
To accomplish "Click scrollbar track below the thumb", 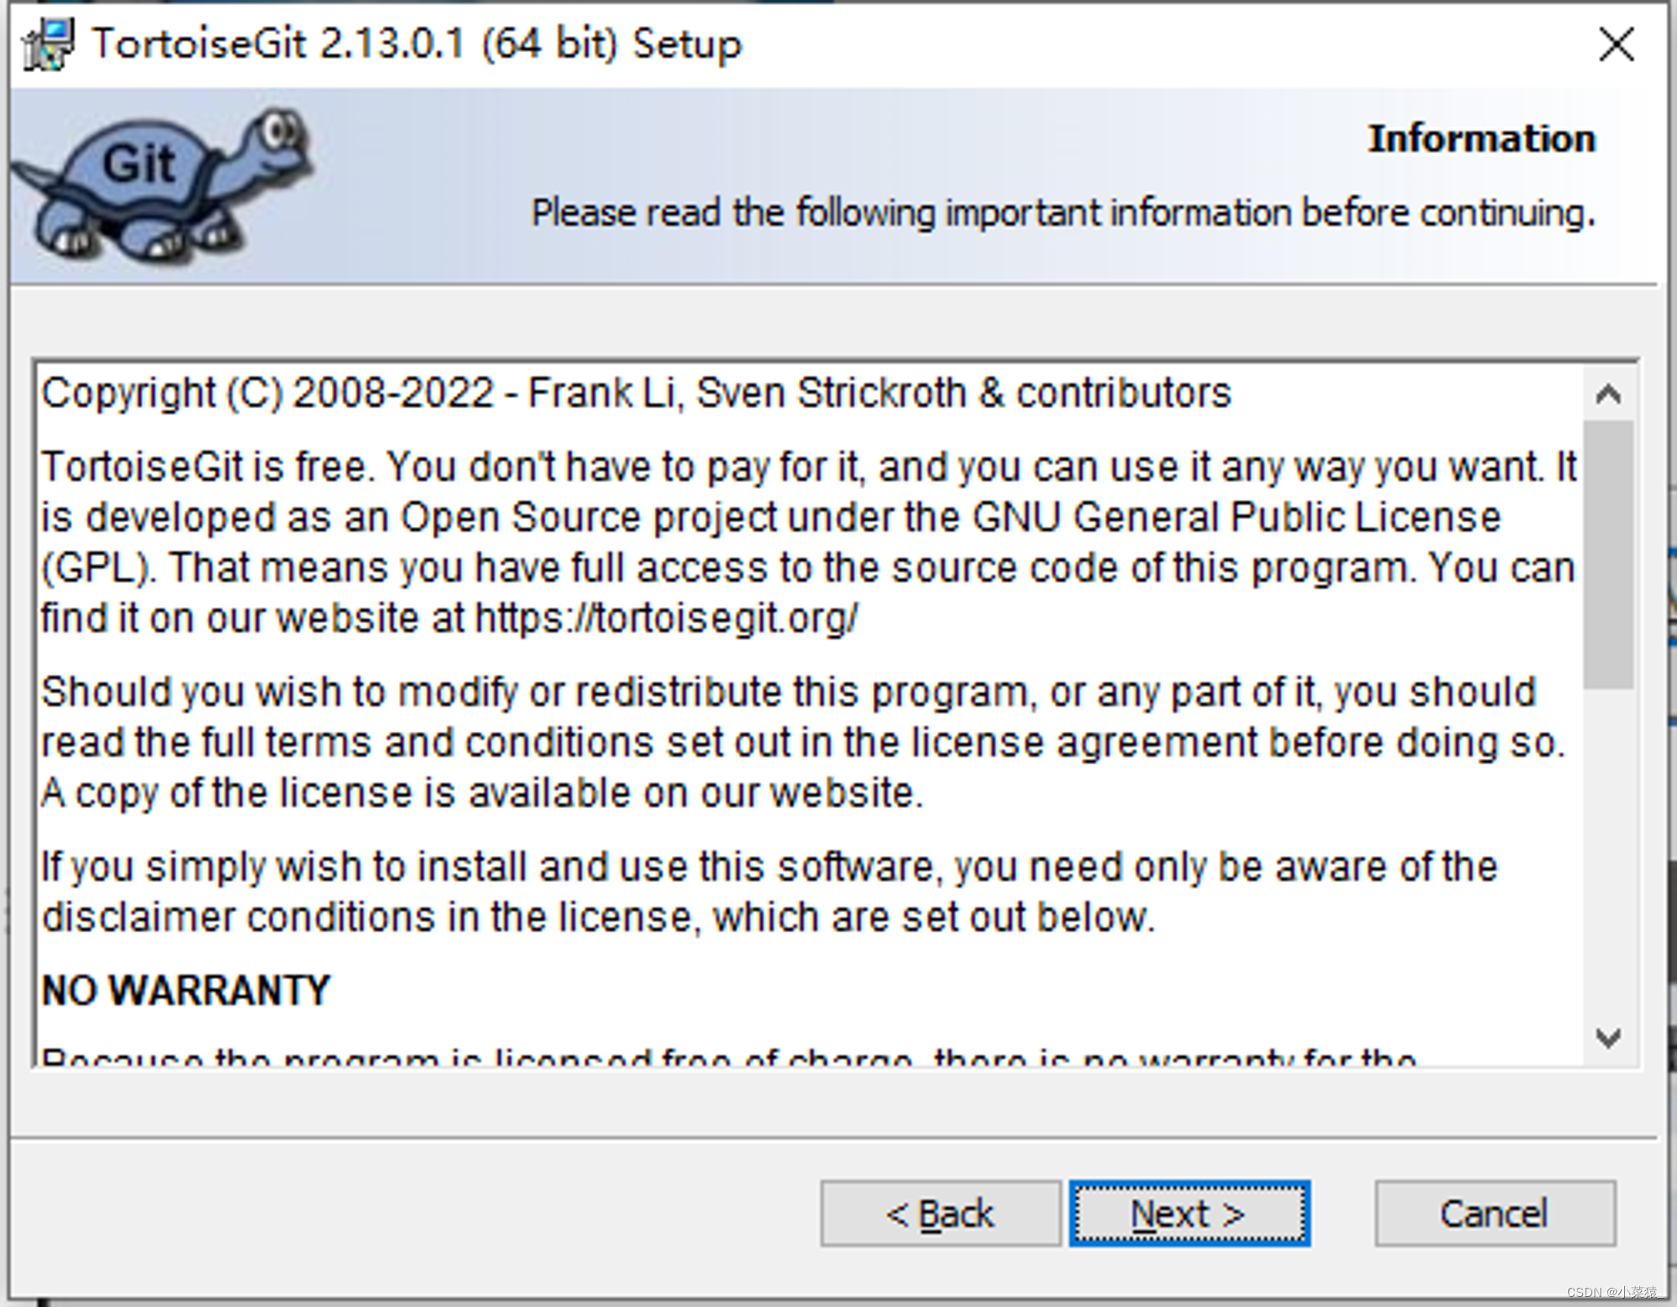I will [1607, 855].
